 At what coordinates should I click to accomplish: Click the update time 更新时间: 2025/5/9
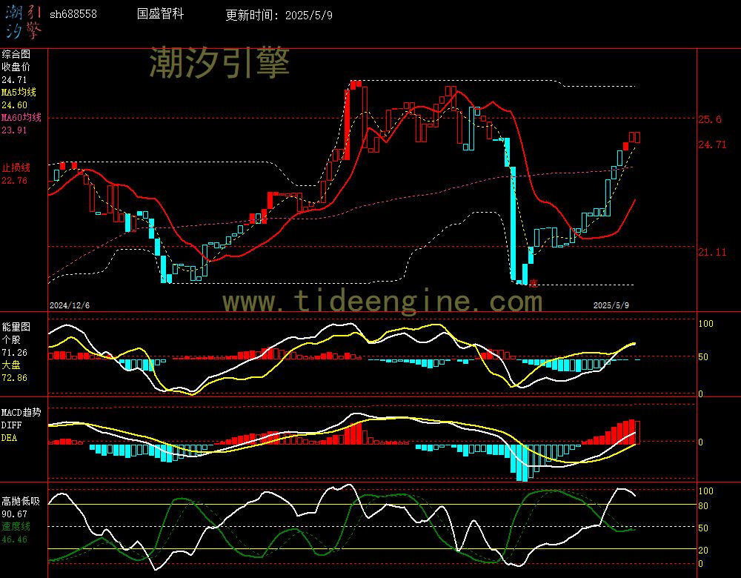coord(279,15)
